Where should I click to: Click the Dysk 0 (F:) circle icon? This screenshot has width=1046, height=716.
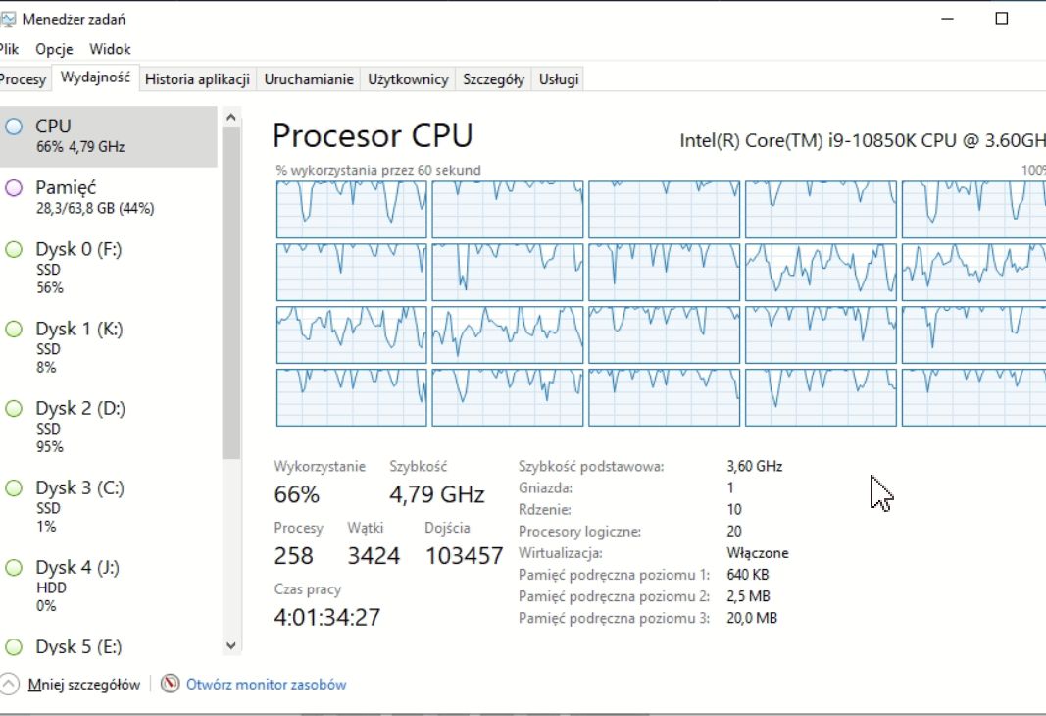coord(14,250)
